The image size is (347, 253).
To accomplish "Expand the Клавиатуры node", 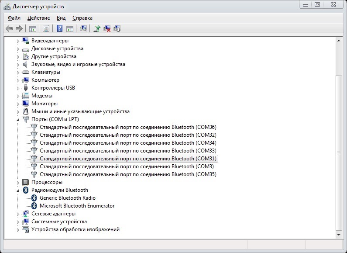I will tap(18, 73).
